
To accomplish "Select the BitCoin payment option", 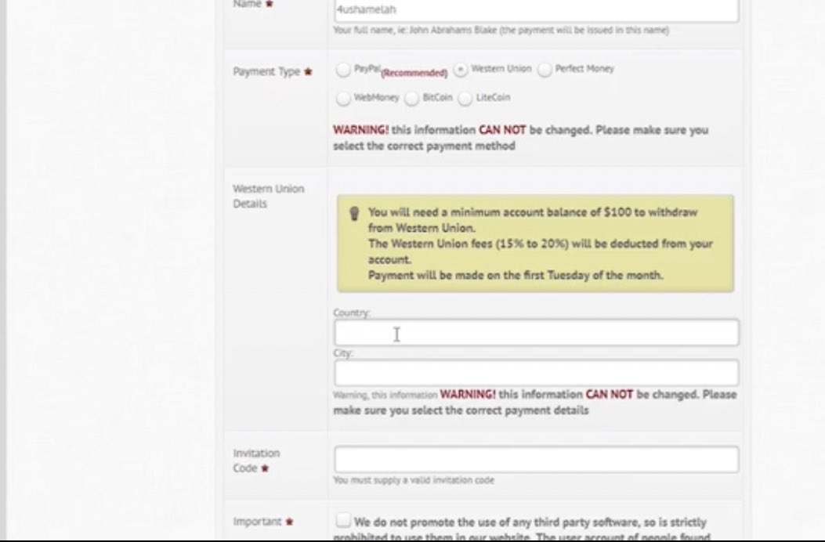I will point(412,99).
